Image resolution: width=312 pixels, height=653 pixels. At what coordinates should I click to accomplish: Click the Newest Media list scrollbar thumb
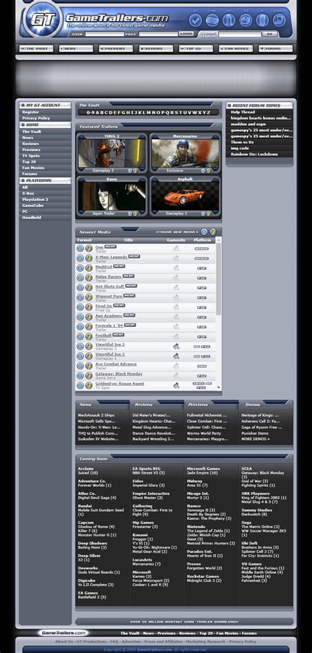click(x=219, y=279)
